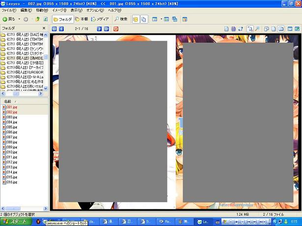Click the cascade windows layout icon
The height and width of the screenshot is (226, 302).
[174, 19]
